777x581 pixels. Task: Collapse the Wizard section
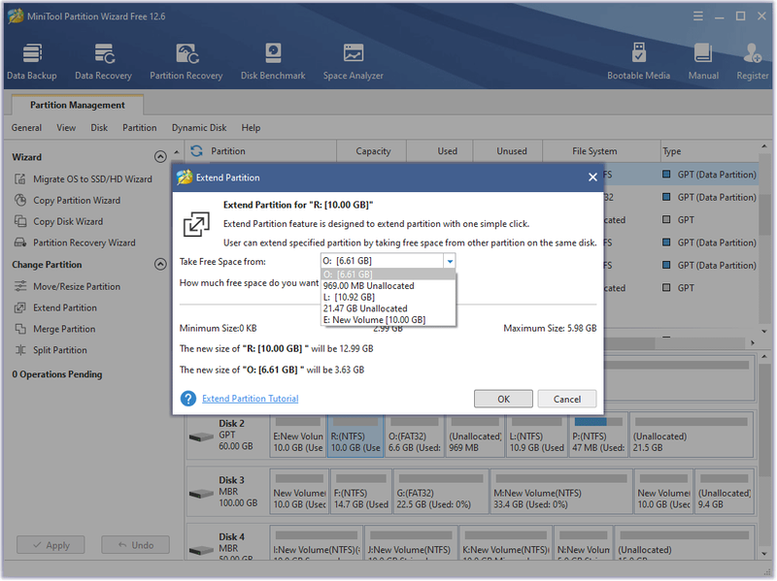pyautogui.click(x=160, y=157)
